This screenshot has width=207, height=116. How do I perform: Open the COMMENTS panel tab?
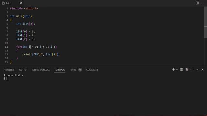click(x=92, y=70)
